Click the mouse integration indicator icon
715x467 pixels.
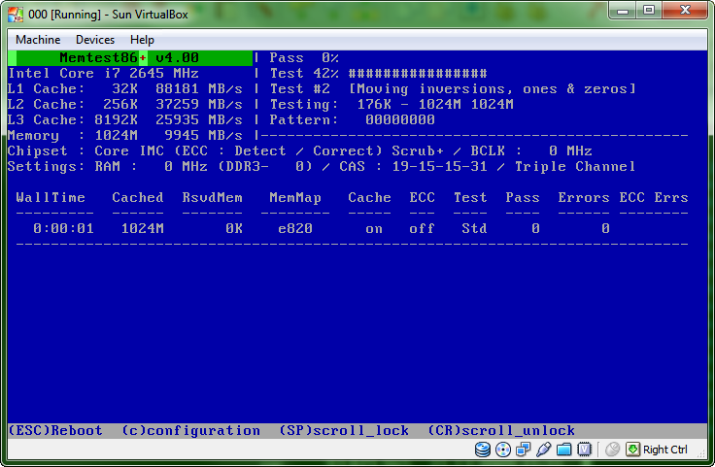612,450
